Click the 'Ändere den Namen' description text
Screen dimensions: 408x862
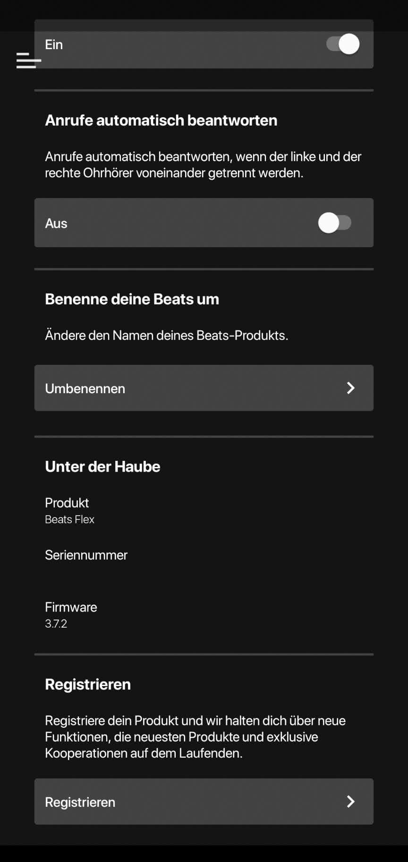166,336
